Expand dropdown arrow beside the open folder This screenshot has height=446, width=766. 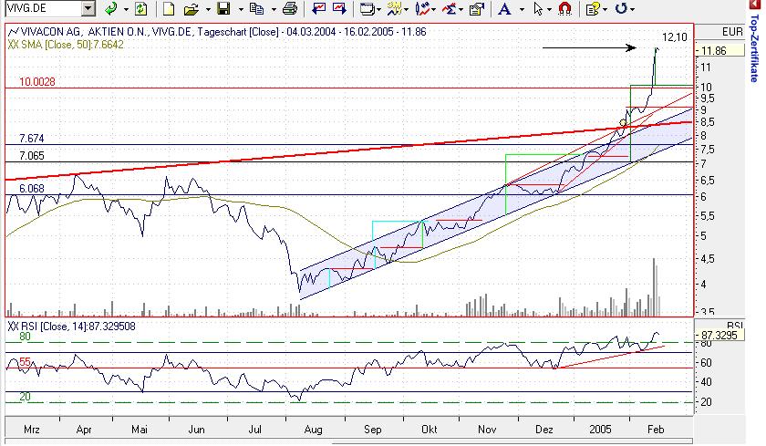pos(208,9)
